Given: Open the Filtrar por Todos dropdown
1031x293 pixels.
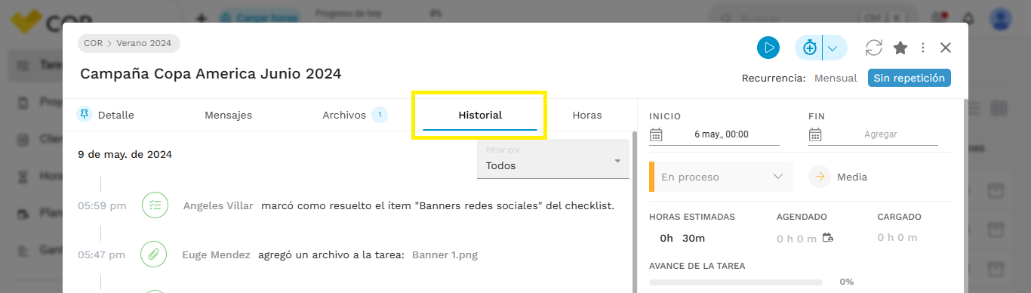Looking at the screenshot, I should (553, 159).
